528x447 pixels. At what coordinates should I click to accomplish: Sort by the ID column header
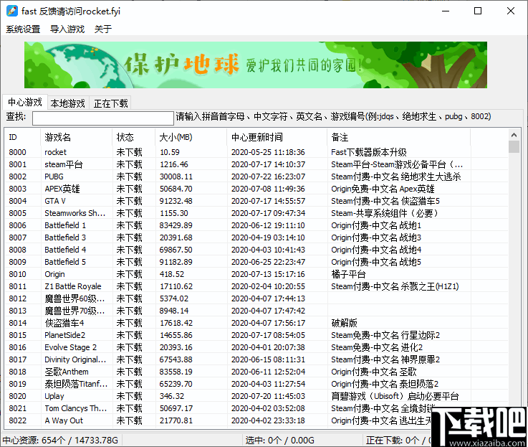coord(22,137)
